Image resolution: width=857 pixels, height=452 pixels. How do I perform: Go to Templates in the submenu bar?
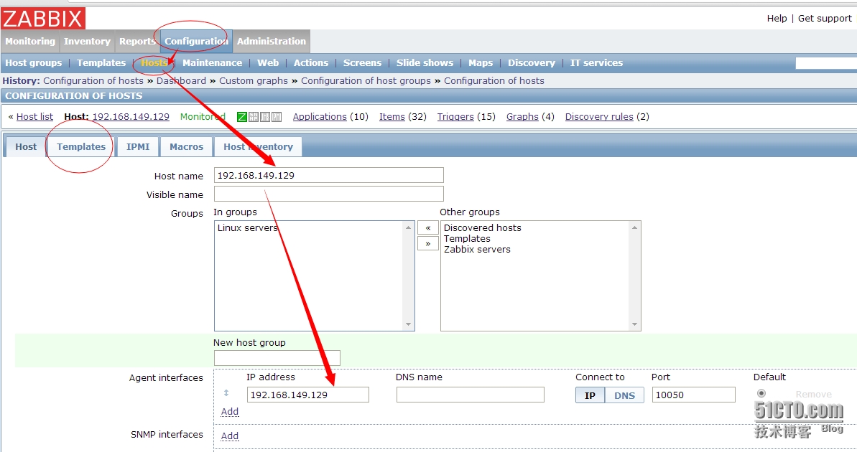point(101,63)
